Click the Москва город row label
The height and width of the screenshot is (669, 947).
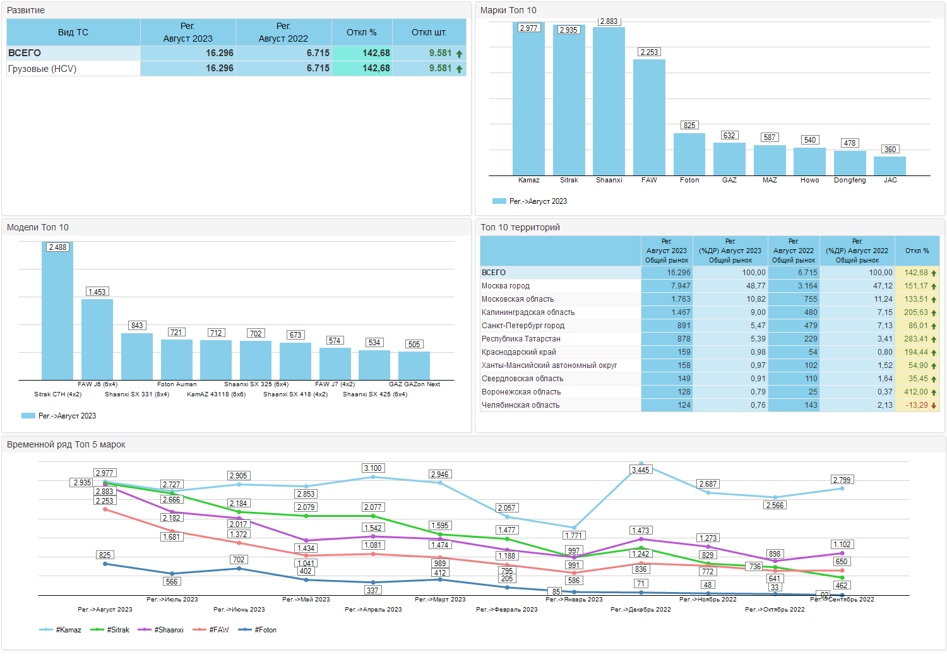coord(506,286)
